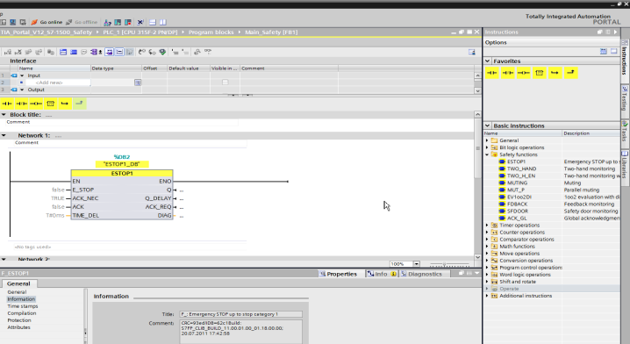The height and width of the screenshot is (344, 630).
Task: Click the Title field in Information section
Action: (x=240, y=314)
